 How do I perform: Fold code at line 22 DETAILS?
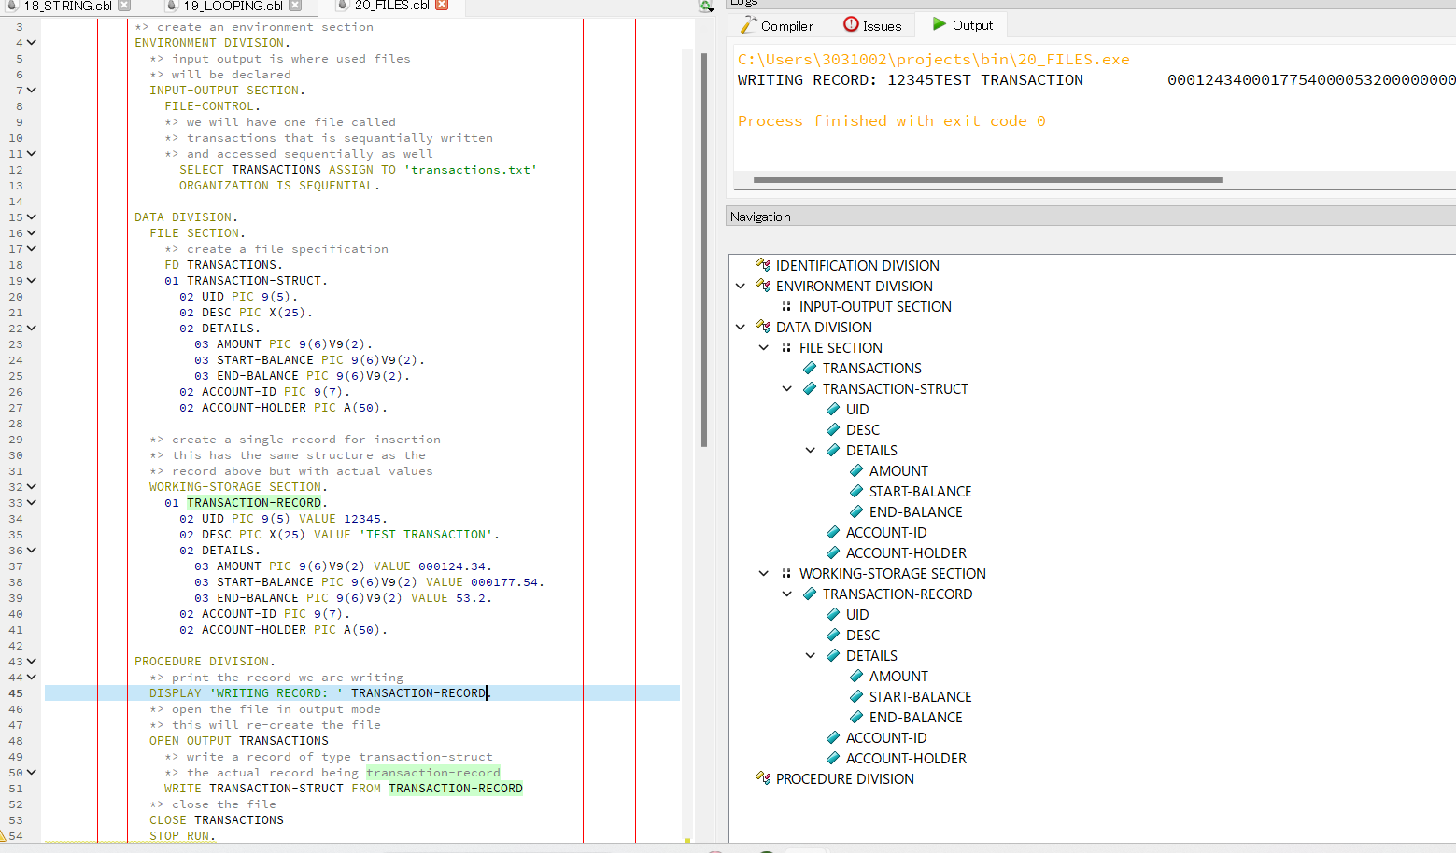click(32, 329)
